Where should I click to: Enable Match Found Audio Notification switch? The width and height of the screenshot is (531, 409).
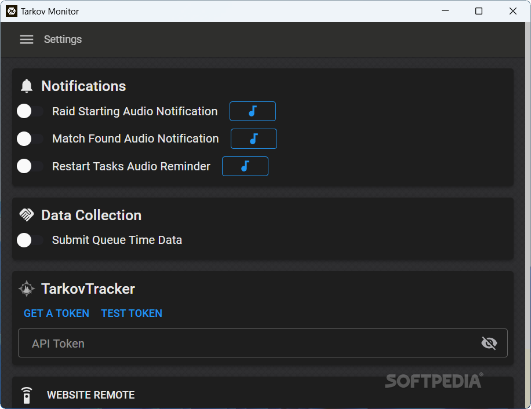pos(30,138)
